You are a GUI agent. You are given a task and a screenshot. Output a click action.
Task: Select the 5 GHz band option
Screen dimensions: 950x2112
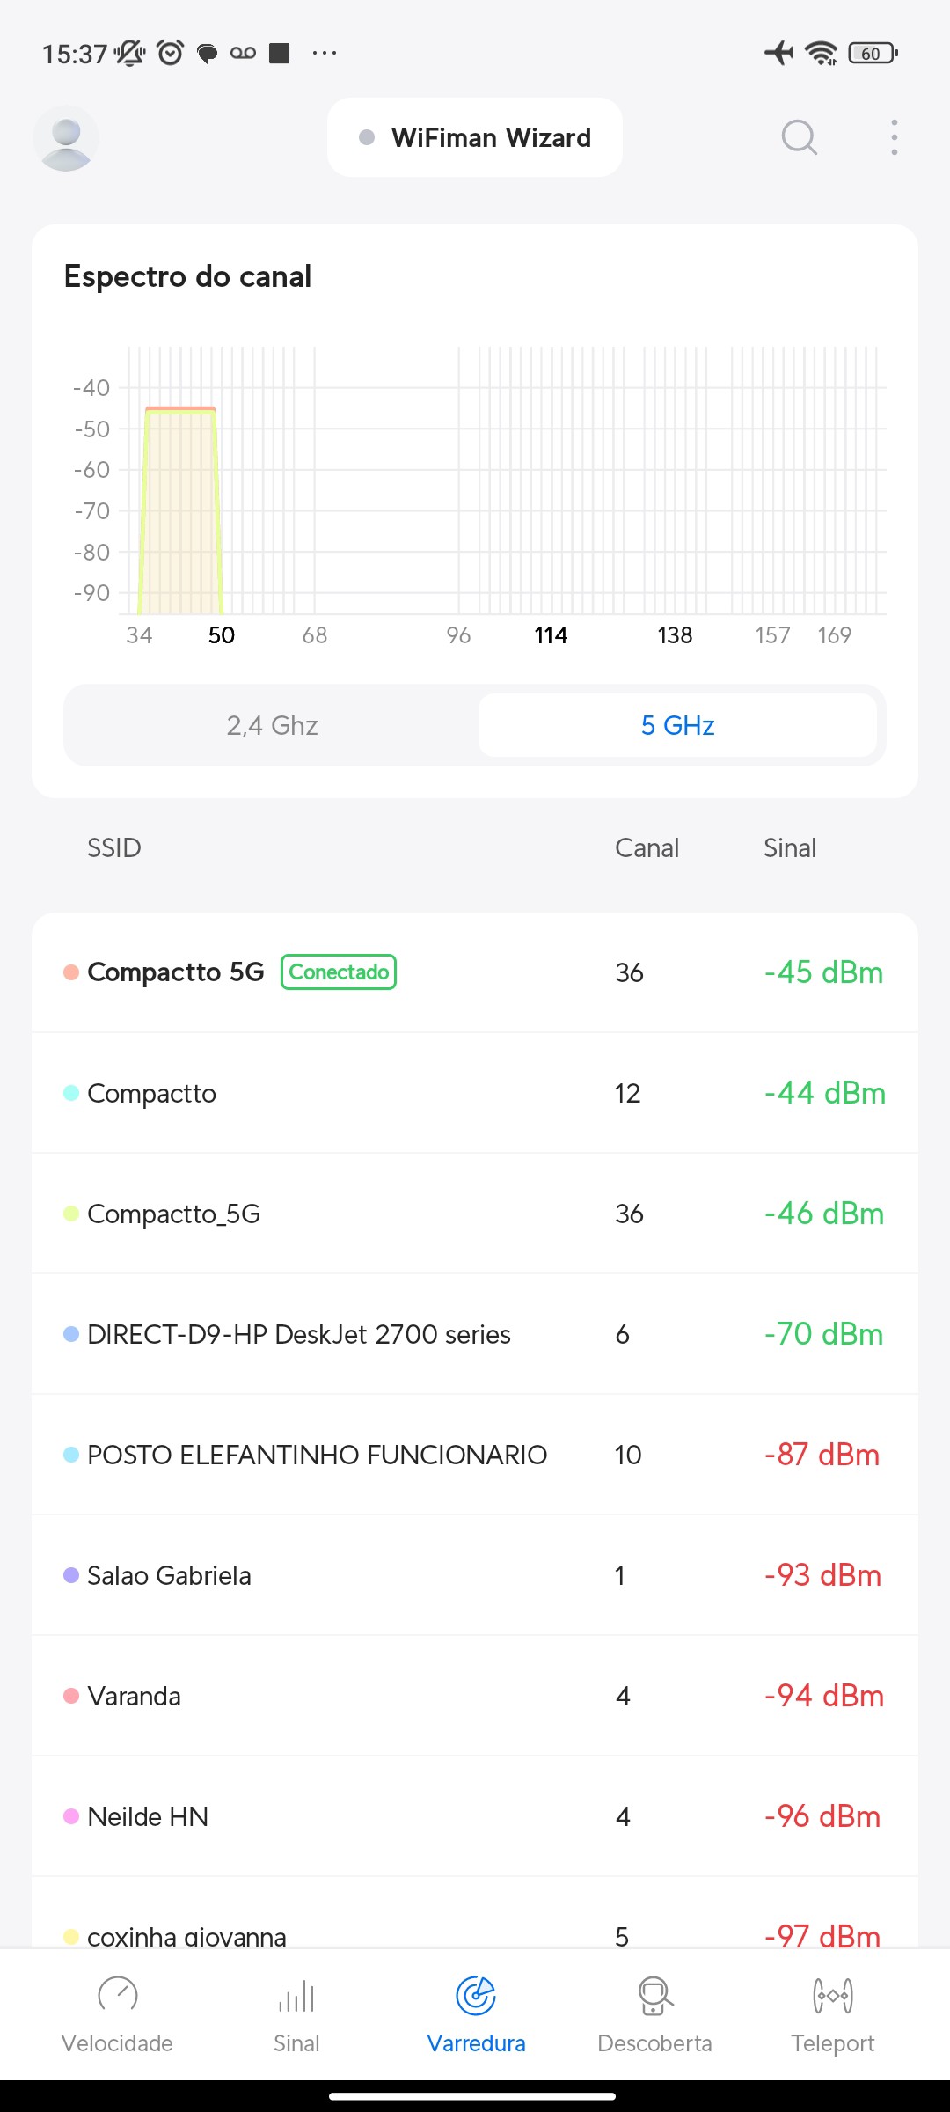point(677,725)
